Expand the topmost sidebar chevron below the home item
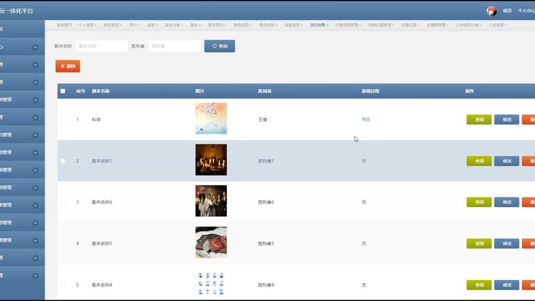Screen dimensions: 535x301 [x=36, y=47]
